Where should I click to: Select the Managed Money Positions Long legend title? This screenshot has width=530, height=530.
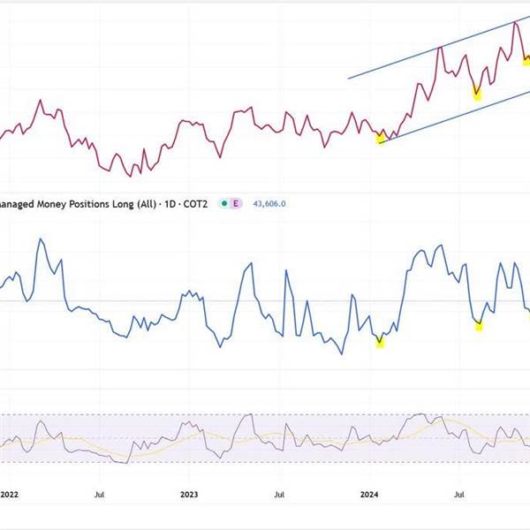coord(103,204)
